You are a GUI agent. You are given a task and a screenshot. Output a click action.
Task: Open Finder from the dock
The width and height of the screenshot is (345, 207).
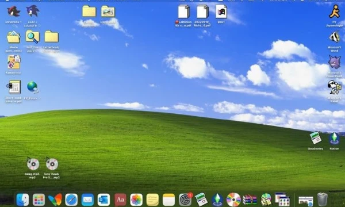pos(22,200)
